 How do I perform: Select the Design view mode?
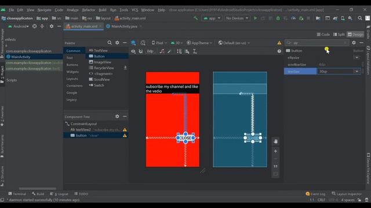(355, 35)
